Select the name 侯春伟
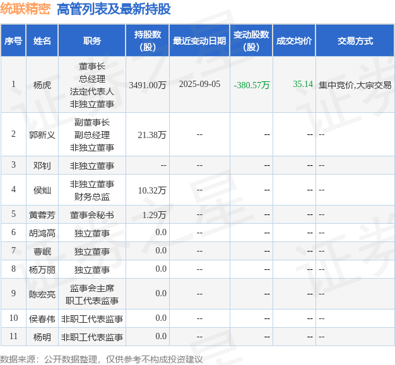The height and width of the screenshot is (365, 395). (42, 319)
